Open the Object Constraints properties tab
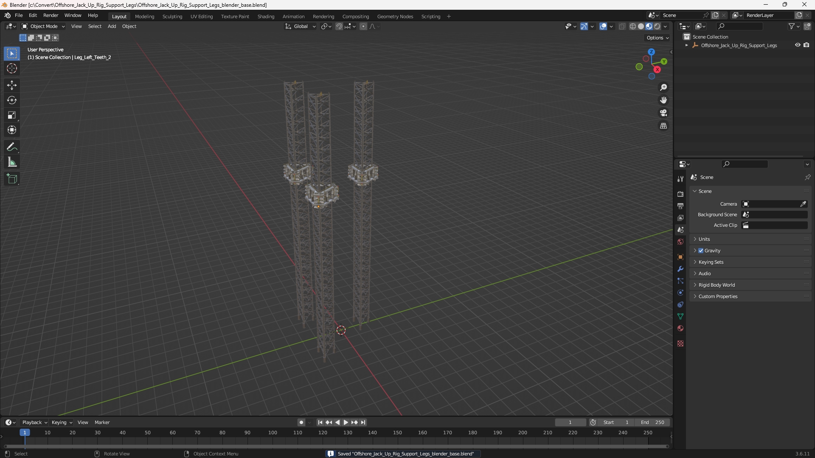This screenshot has height=458, width=815. coord(680,304)
